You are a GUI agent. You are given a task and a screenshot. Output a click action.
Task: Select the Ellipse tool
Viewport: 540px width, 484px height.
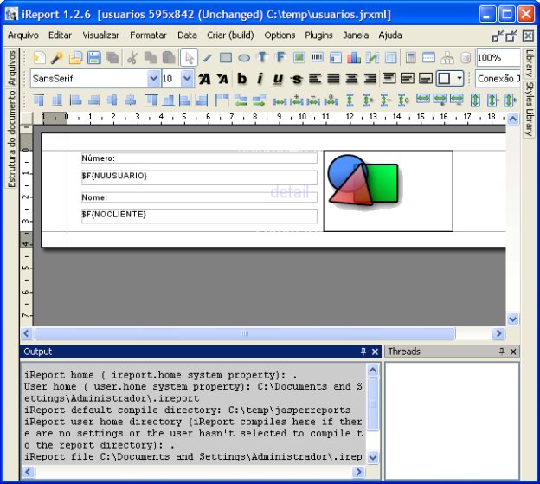244,58
